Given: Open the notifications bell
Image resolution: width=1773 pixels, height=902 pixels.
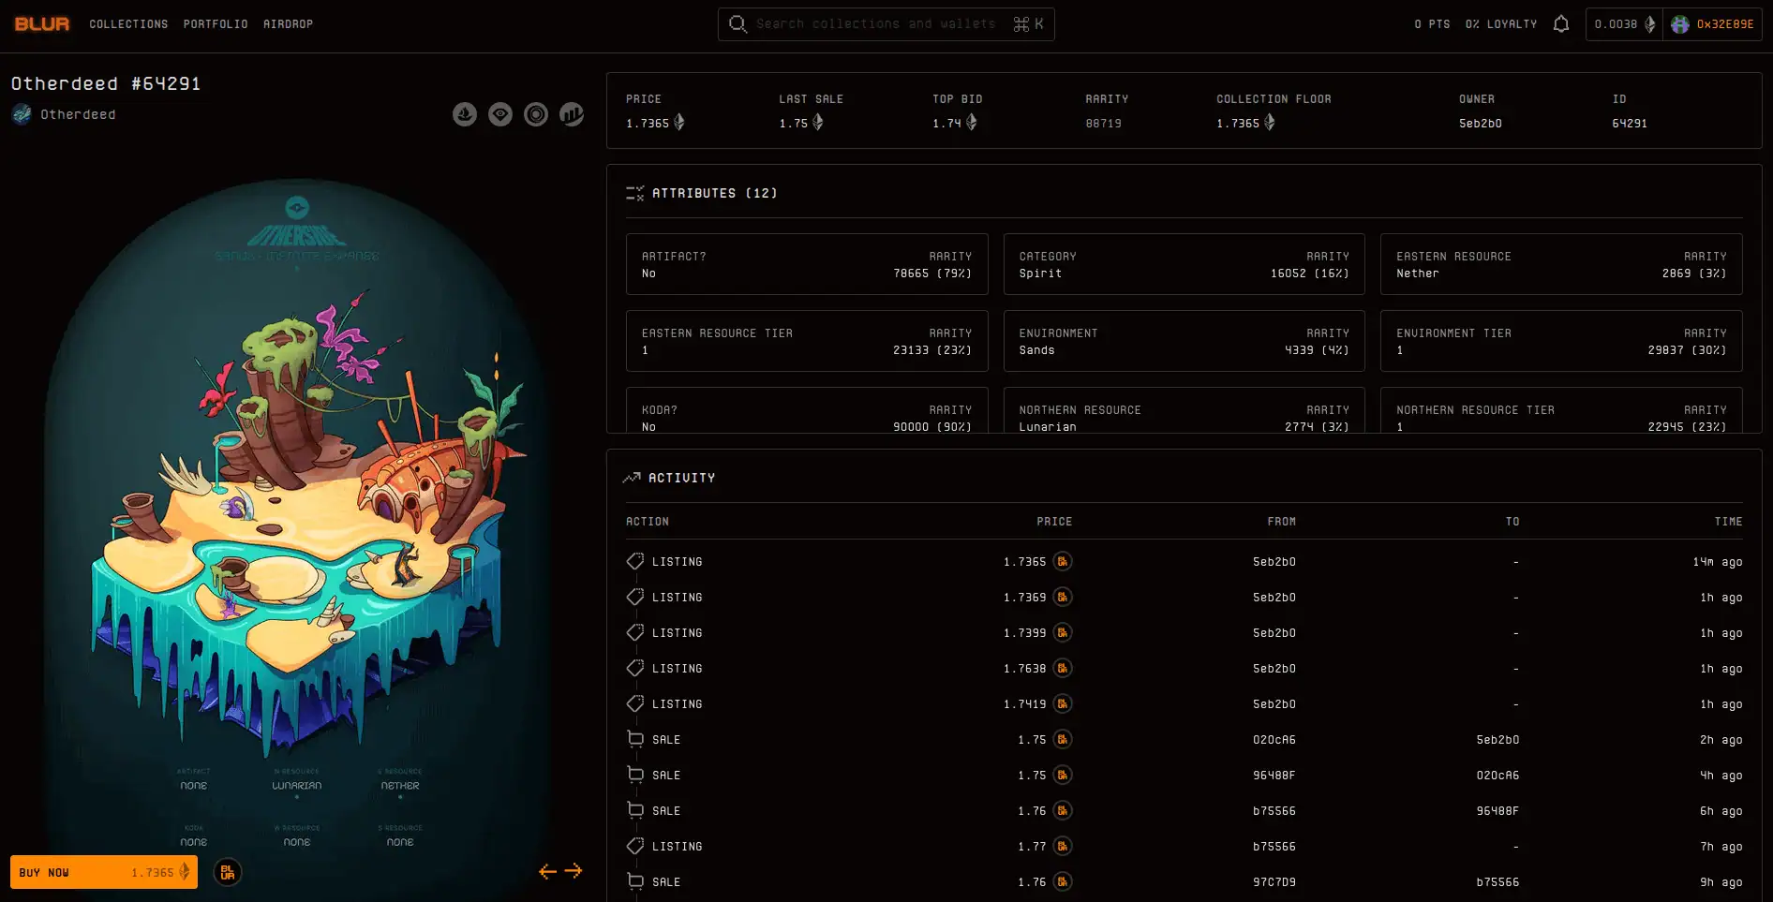Looking at the screenshot, I should (1560, 24).
